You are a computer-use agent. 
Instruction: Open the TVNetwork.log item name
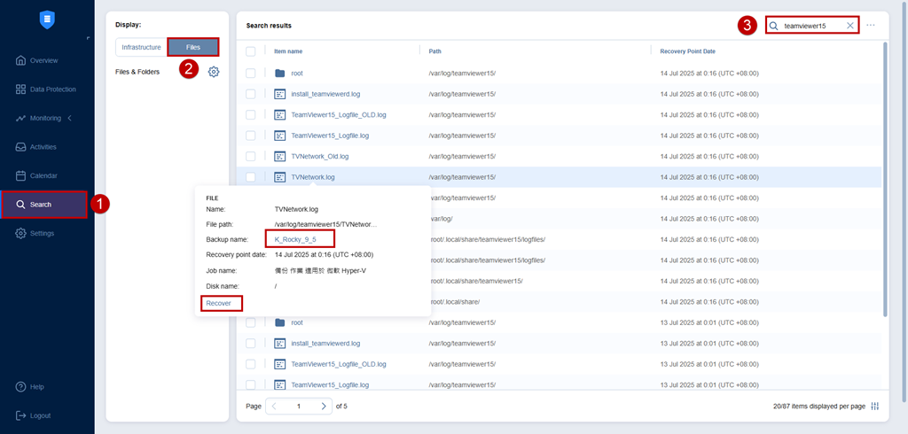click(x=313, y=177)
